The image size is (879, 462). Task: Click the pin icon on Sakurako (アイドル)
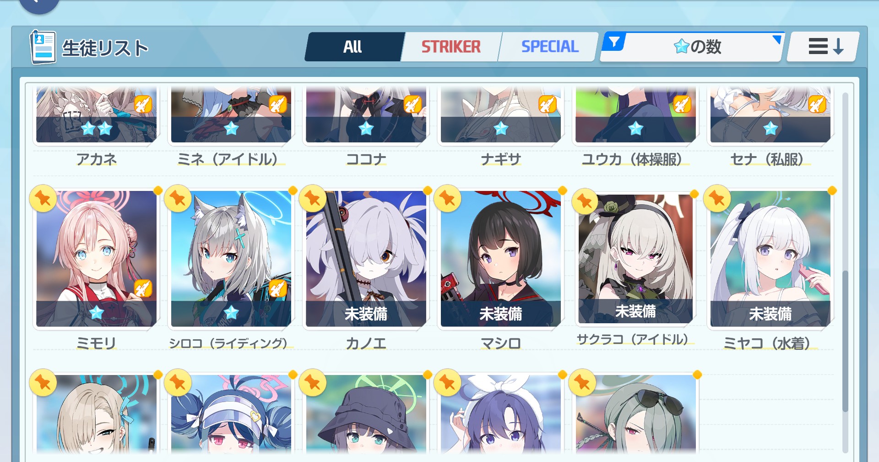tap(585, 201)
